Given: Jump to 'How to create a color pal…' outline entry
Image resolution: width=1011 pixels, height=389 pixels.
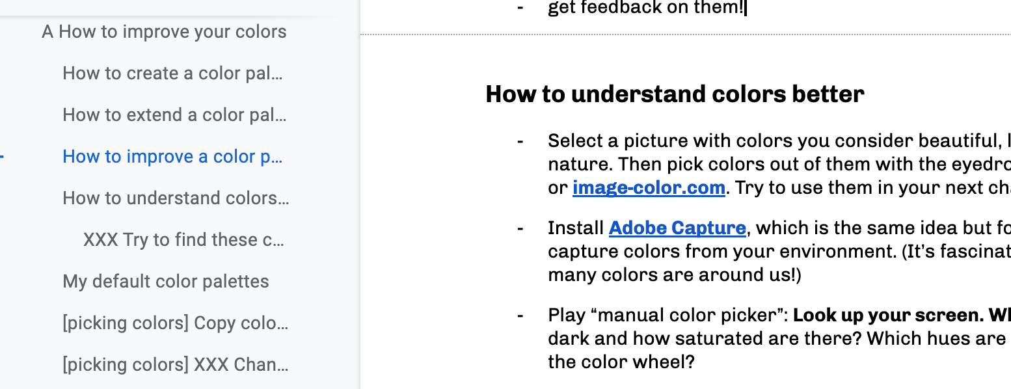Looking at the screenshot, I should click(172, 74).
